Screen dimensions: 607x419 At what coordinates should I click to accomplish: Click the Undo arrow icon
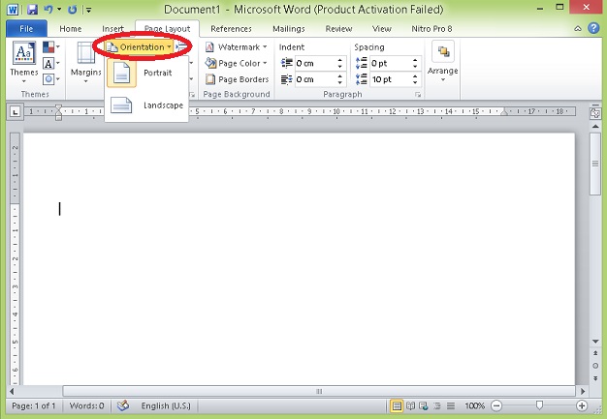coord(50,10)
